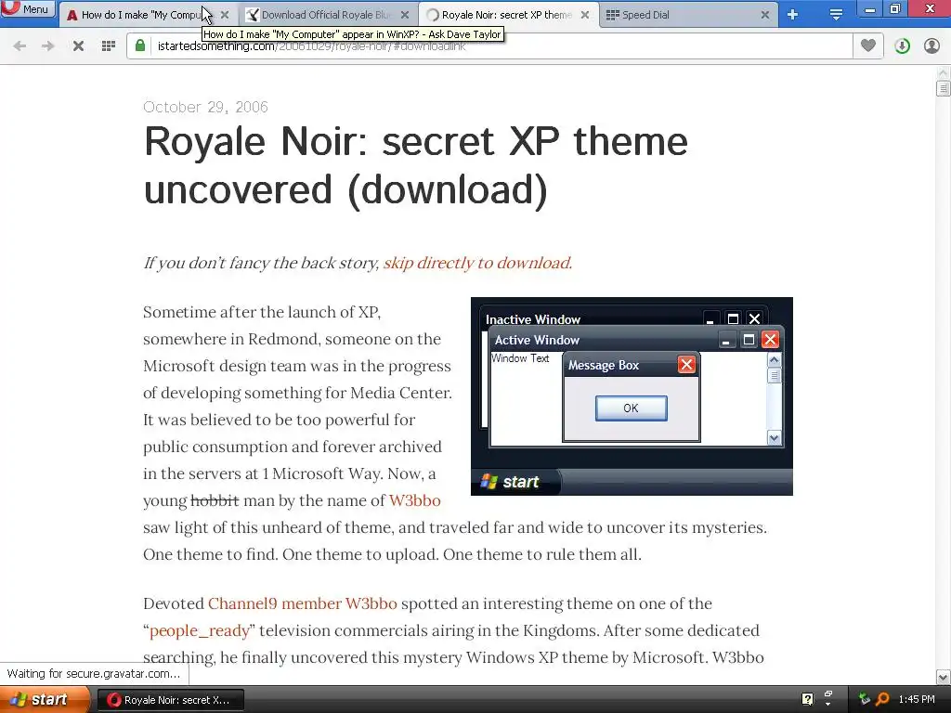Switch to the Speed Dial tab

pyautogui.click(x=688, y=15)
